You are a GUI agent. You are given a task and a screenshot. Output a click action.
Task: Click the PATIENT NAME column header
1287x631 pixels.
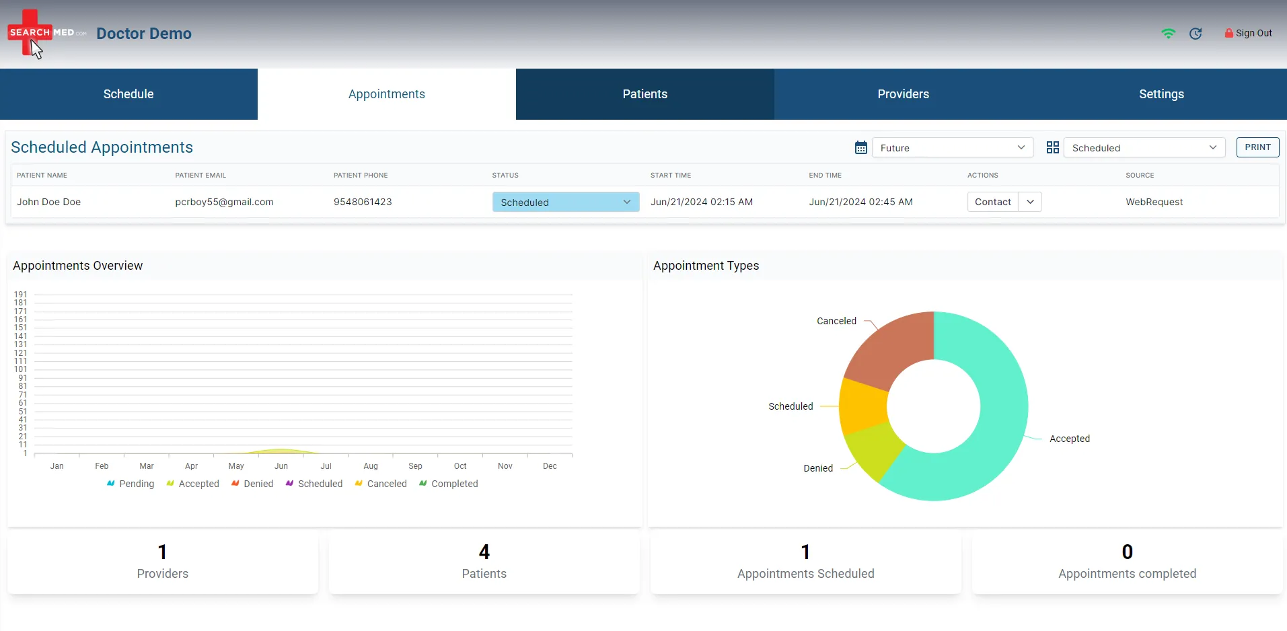[42, 175]
